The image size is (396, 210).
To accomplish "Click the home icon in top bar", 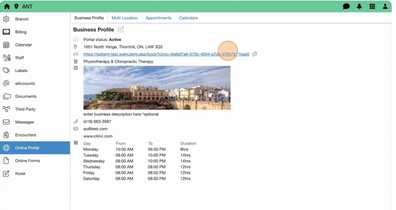I will coord(6,6).
